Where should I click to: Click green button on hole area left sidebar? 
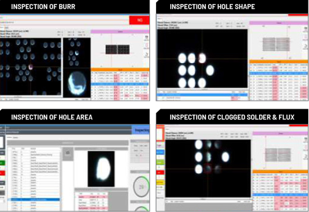[x=2, y=163]
